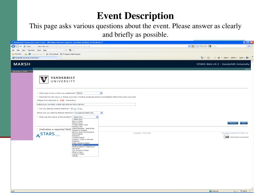Choose Hearing Loss option
Image resolution: width=258 pixels, height=193 pixels.
tap(85, 127)
